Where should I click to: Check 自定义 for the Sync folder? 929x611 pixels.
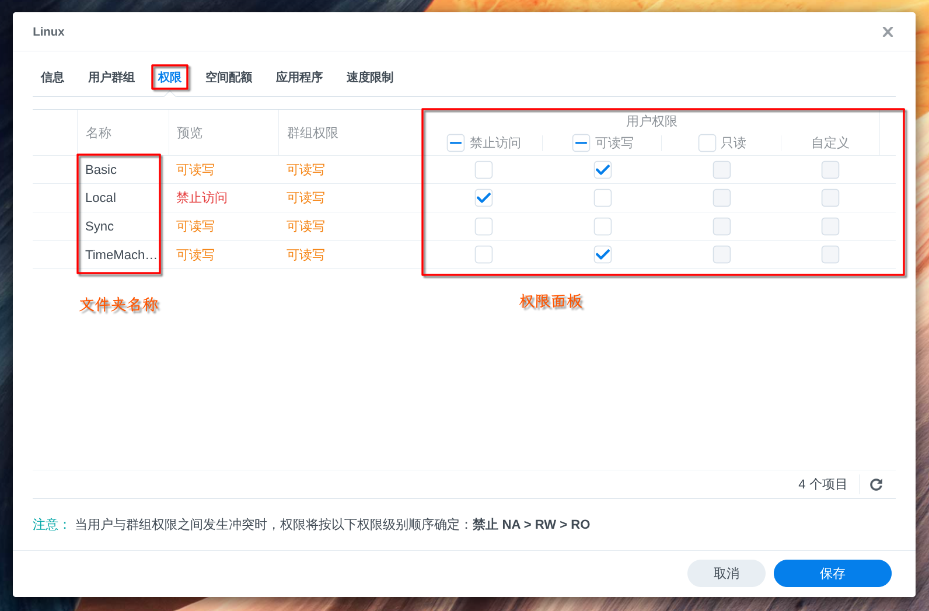click(x=830, y=226)
